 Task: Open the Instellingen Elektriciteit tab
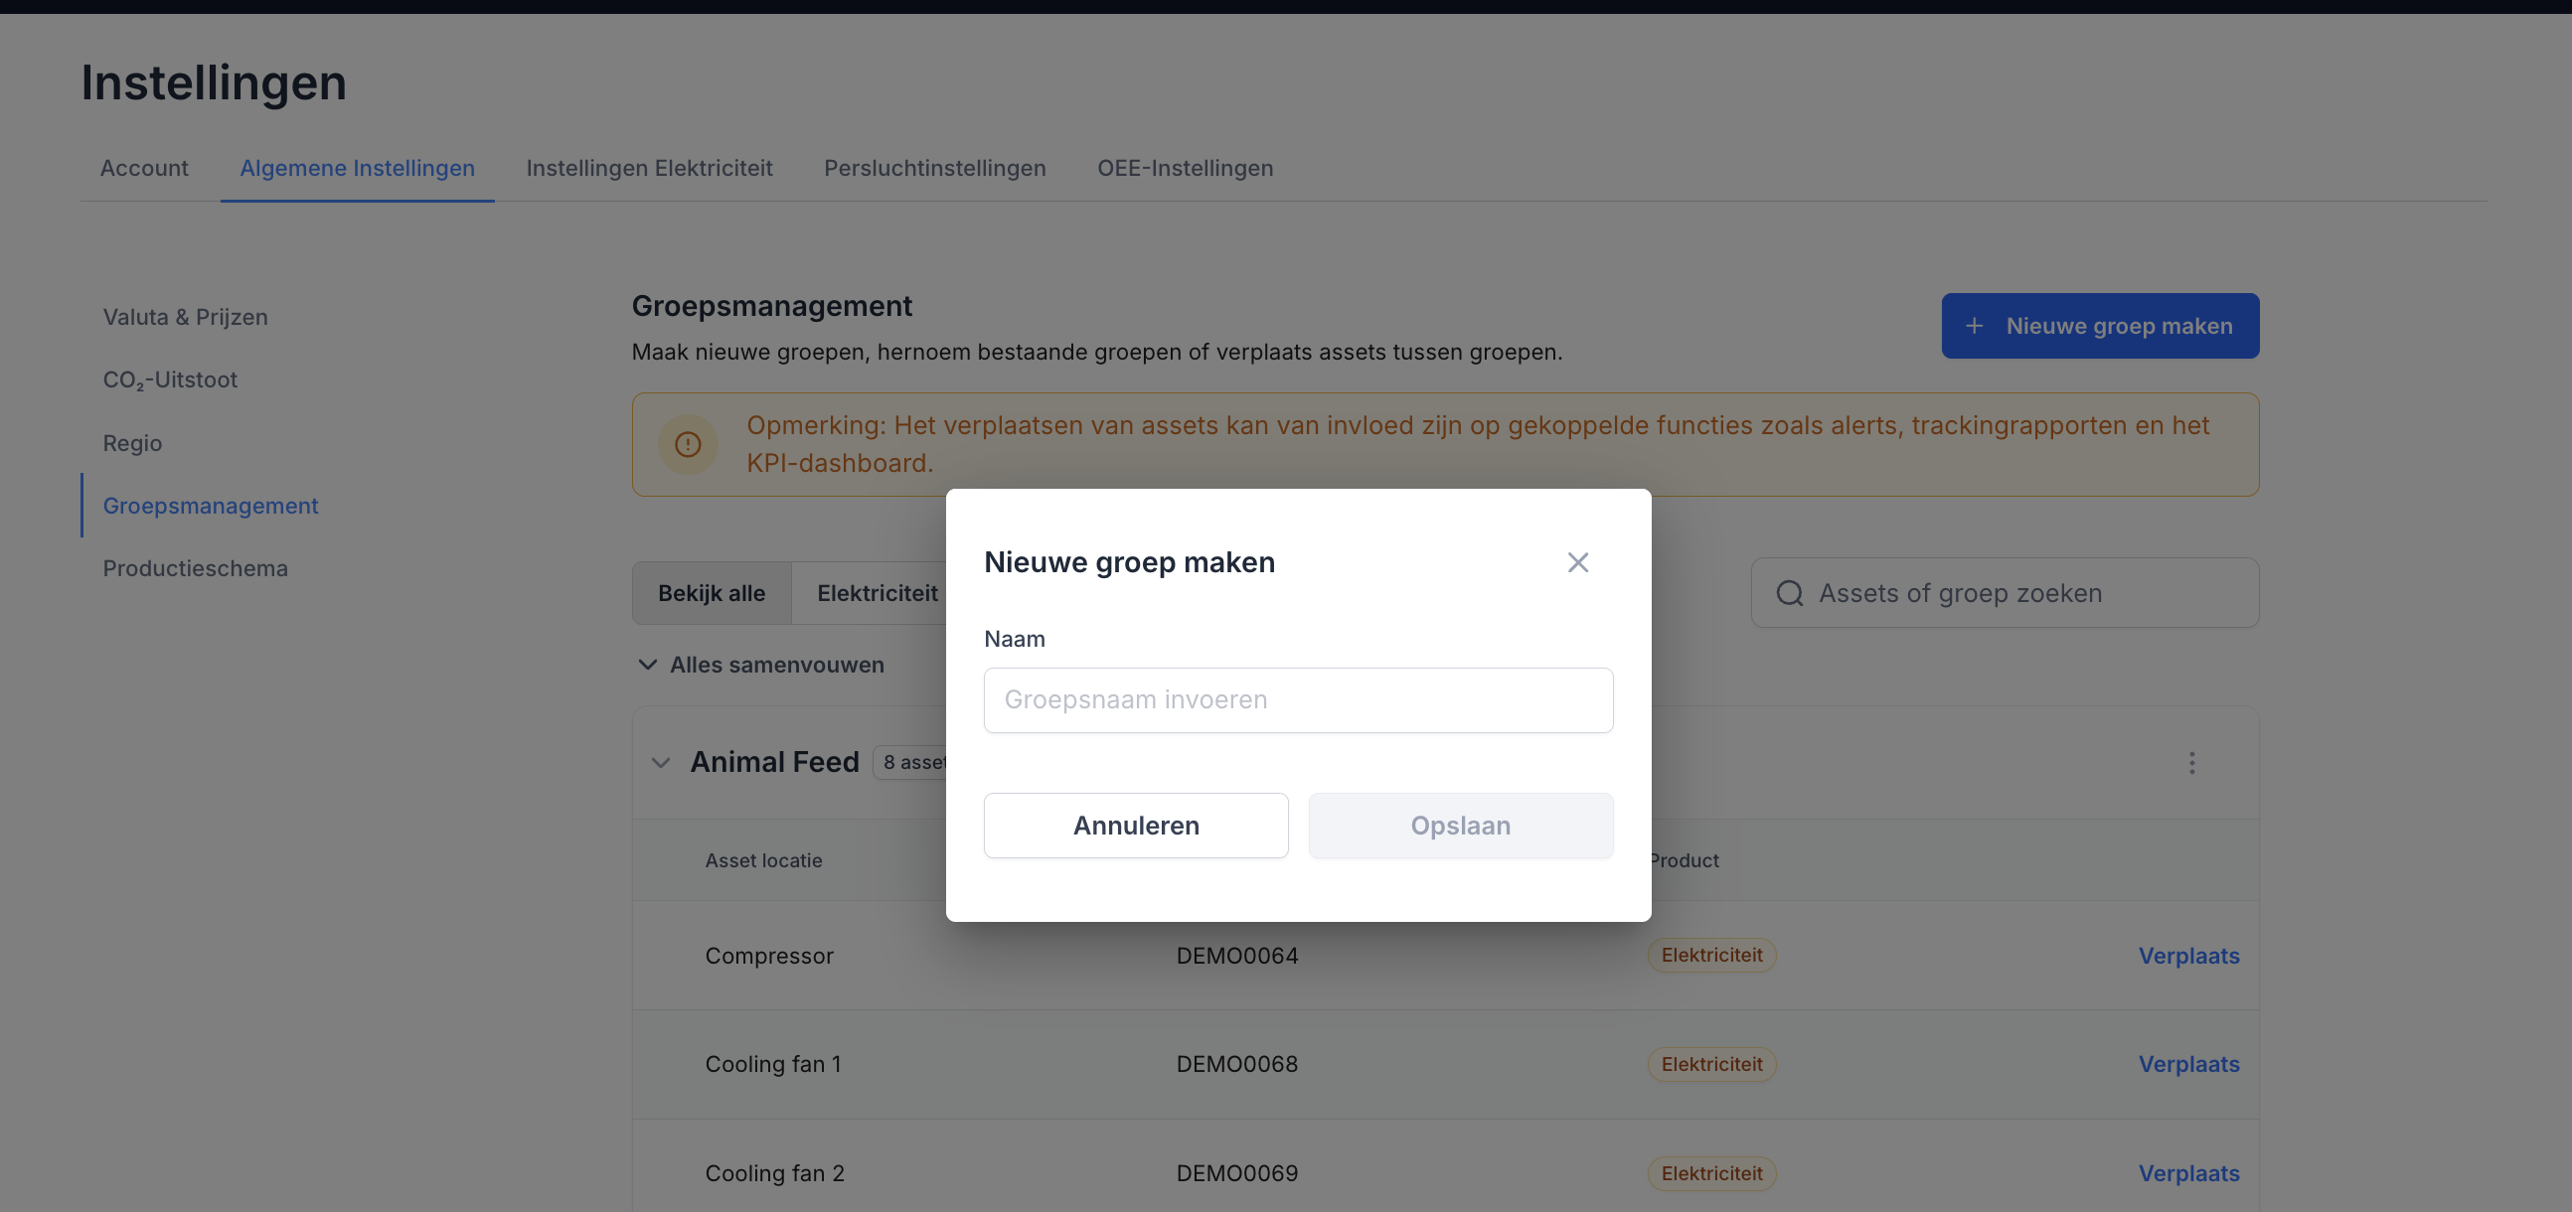tap(649, 168)
